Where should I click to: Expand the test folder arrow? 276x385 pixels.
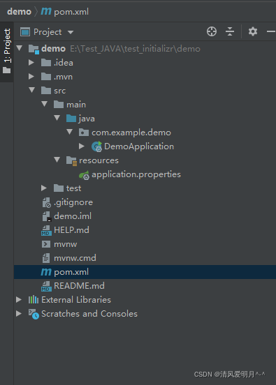point(44,188)
